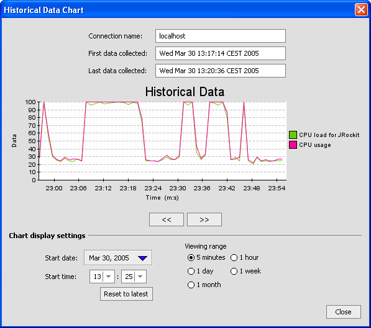Click the pink CPU usage legend swatch
Viewport: 371px width, 328px height.
coord(293,144)
